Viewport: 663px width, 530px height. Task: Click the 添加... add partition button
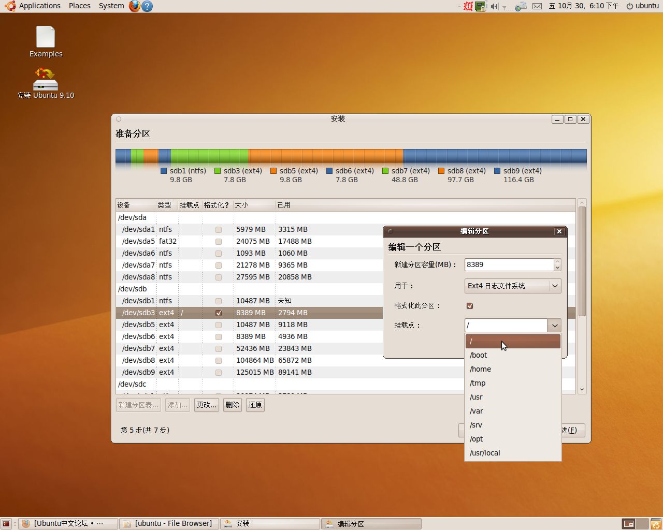click(177, 405)
